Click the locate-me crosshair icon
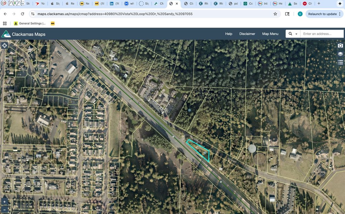Viewport: 345px width, 214px height. pyautogui.click(x=5, y=45)
